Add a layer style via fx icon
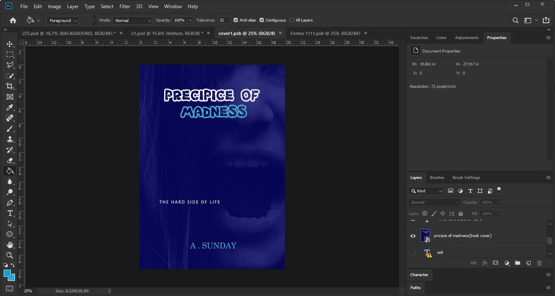 pyautogui.click(x=485, y=263)
